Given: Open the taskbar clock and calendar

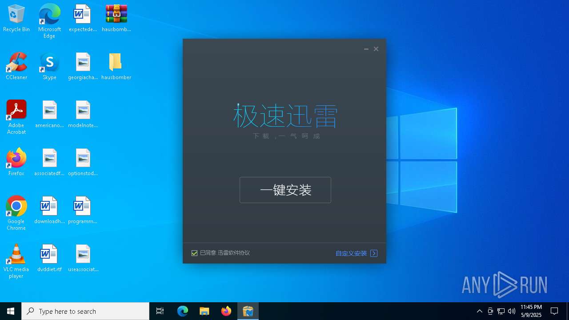Looking at the screenshot, I should tap(531, 311).
